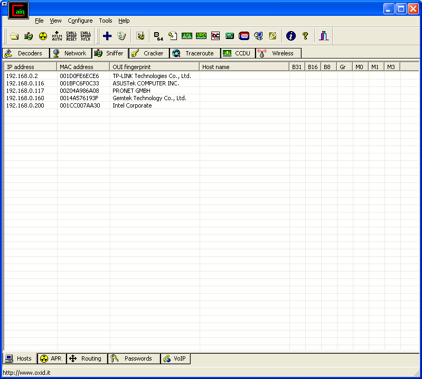Image resolution: width=422 pixels, height=379 pixels.
Task: Click the B8 column header
Action: click(x=329, y=67)
